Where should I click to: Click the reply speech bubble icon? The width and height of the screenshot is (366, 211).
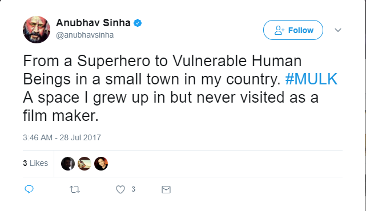(x=29, y=189)
